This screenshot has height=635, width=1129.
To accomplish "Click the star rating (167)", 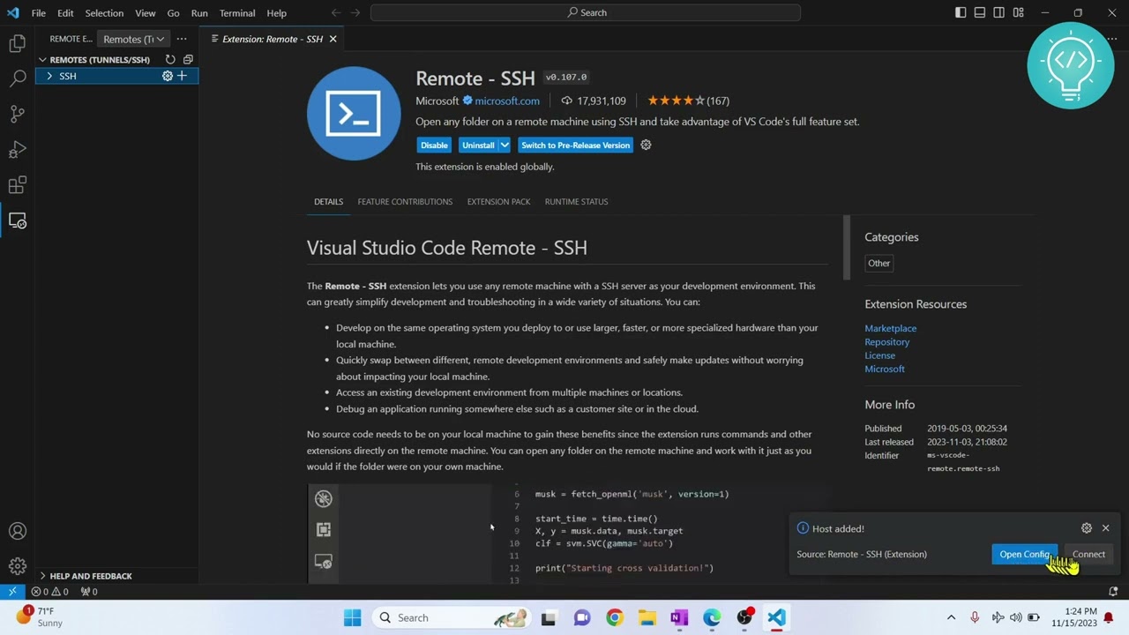I will click(688, 101).
